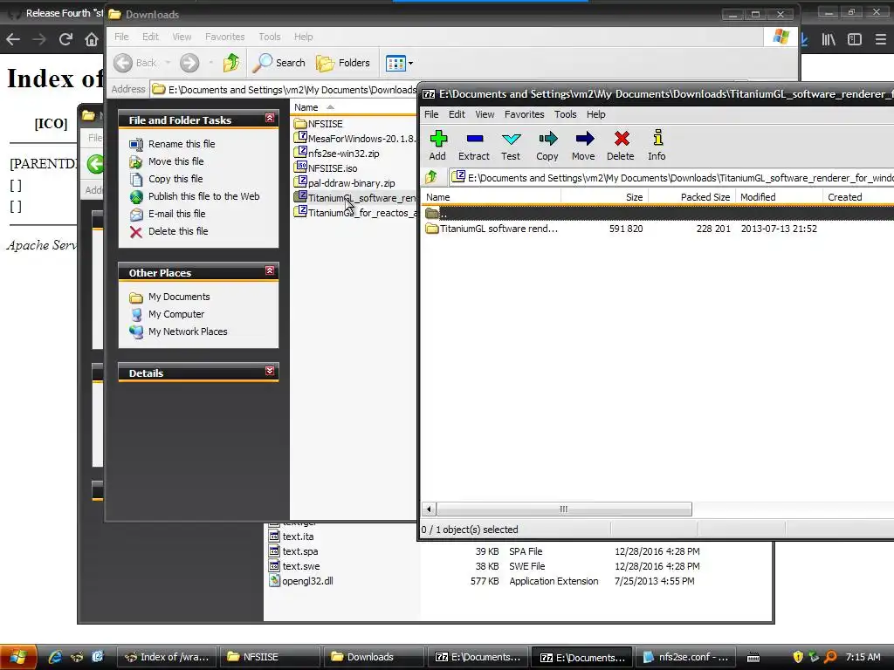Switch to NFSIISE taskbar window
894x670 pixels.
click(x=271, y=657)
